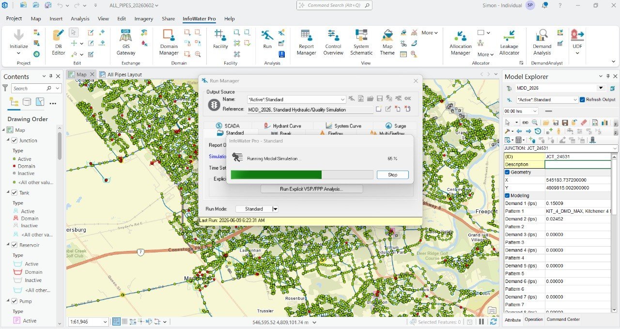
Task: Toggle the Junction layer checkbox
Action: (x=15, y=141)
